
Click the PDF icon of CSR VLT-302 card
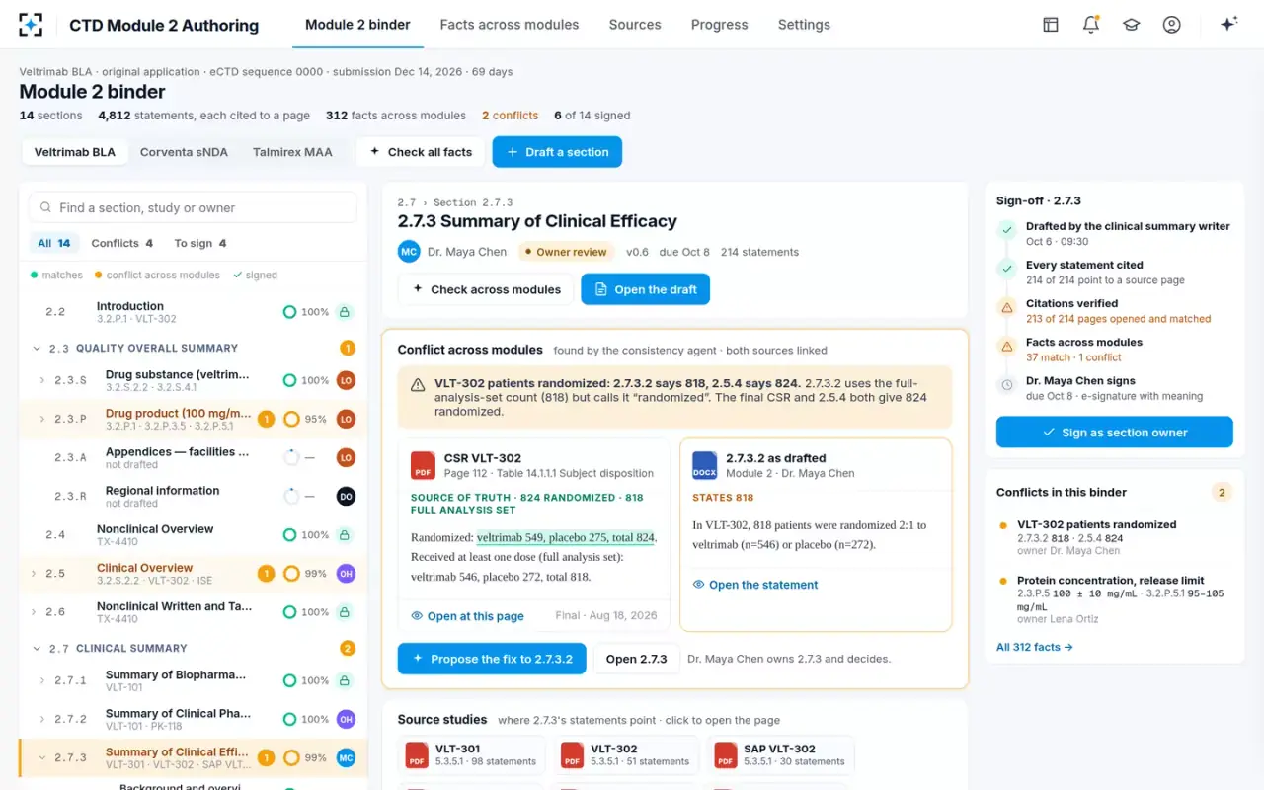tap(423, 465)
